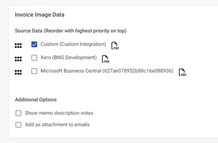Enable the Xero (BNG Development) checkbox
Viewport: 218px width, 143px height.
[x=34, y=58]
